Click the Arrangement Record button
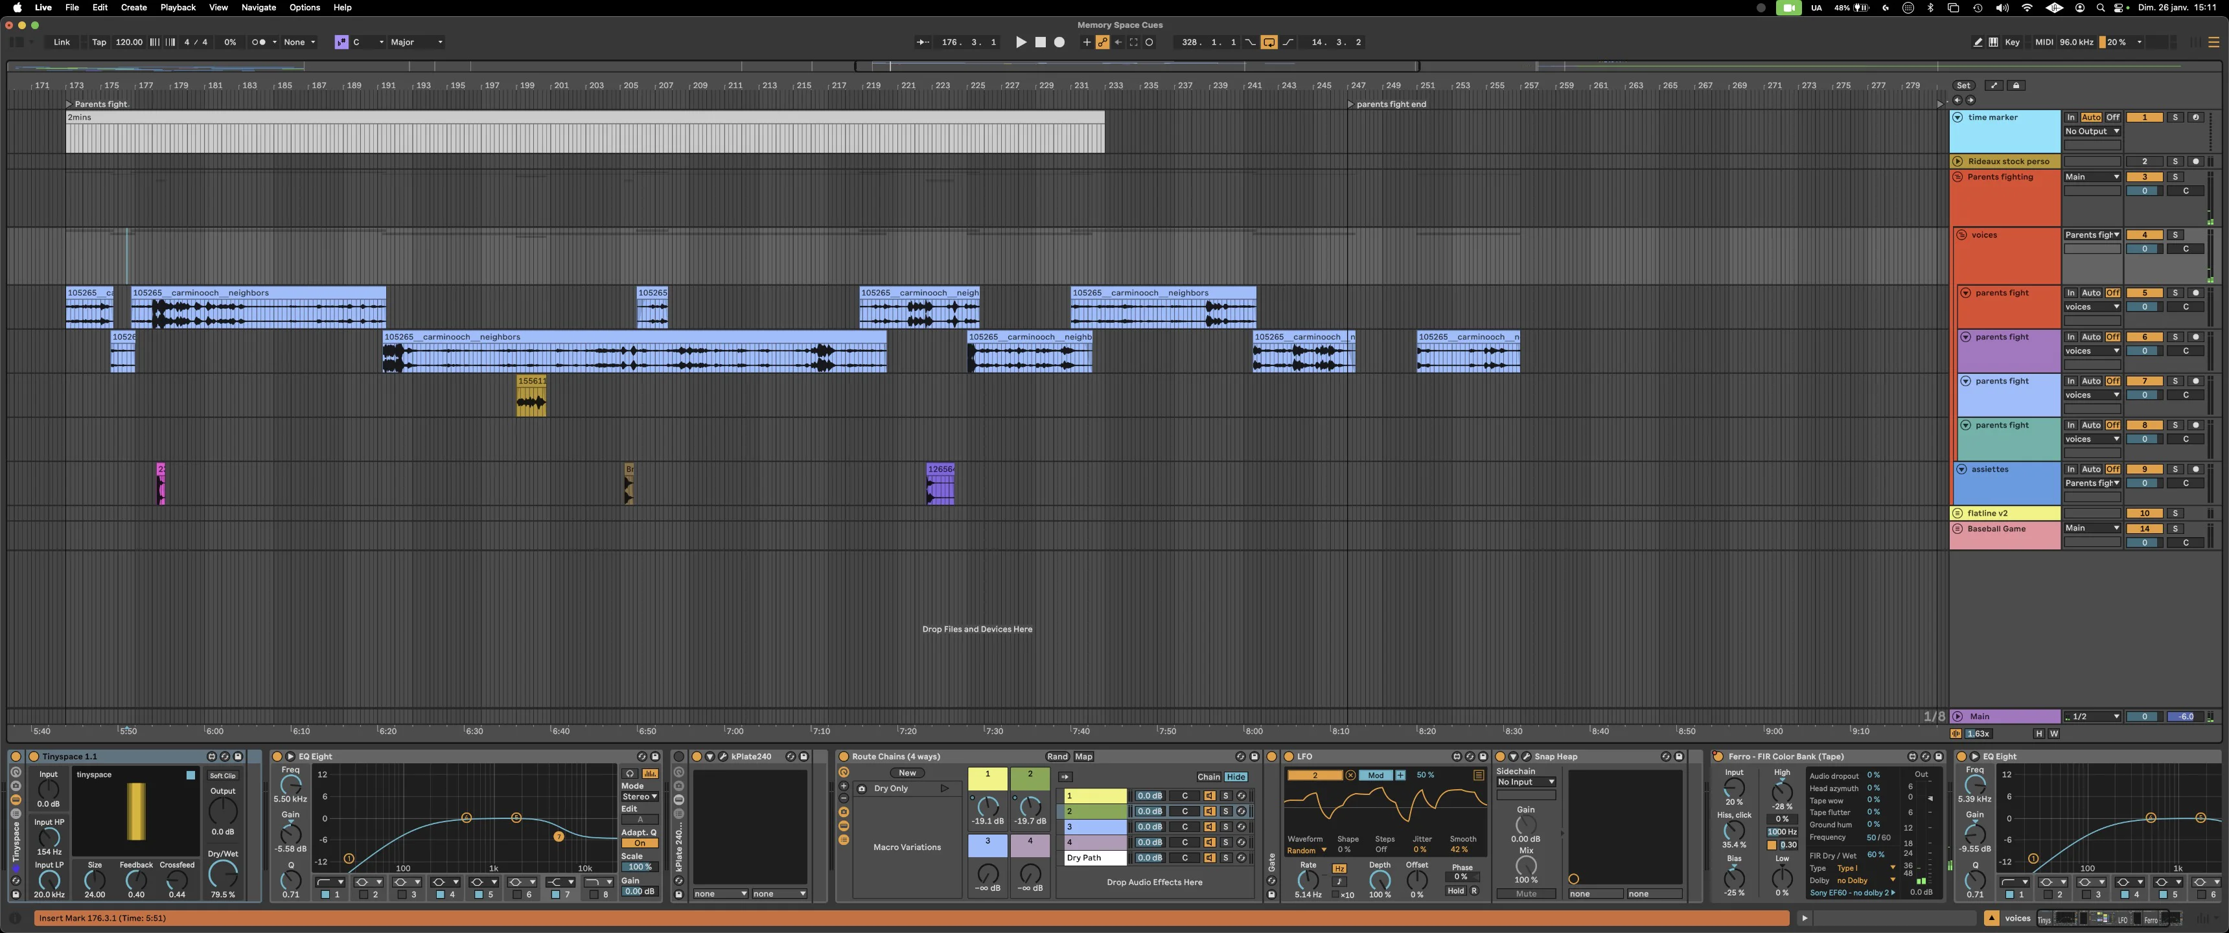 pyautogui.click(x=1058, y=41)
